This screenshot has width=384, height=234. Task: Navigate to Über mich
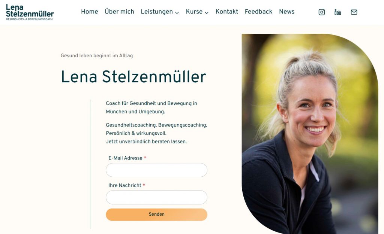point(119,12)
